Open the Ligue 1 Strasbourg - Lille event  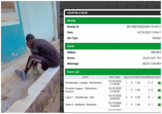[79, 97]
